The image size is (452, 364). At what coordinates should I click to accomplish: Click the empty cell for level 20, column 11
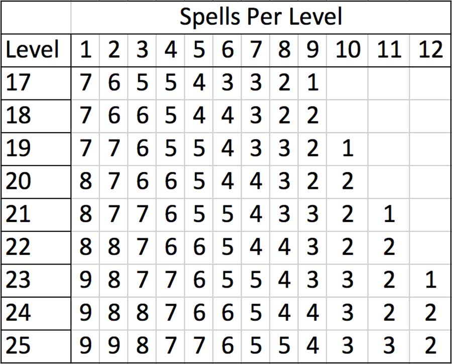389,181
